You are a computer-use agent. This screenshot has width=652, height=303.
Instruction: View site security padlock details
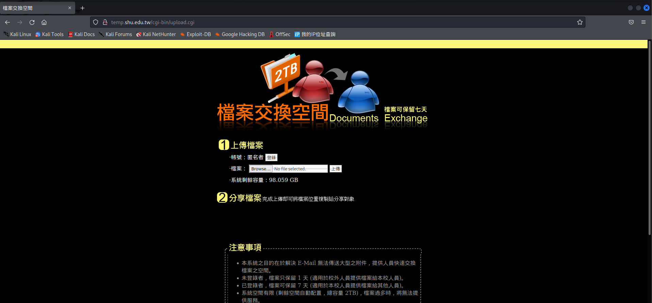(105, 22)
